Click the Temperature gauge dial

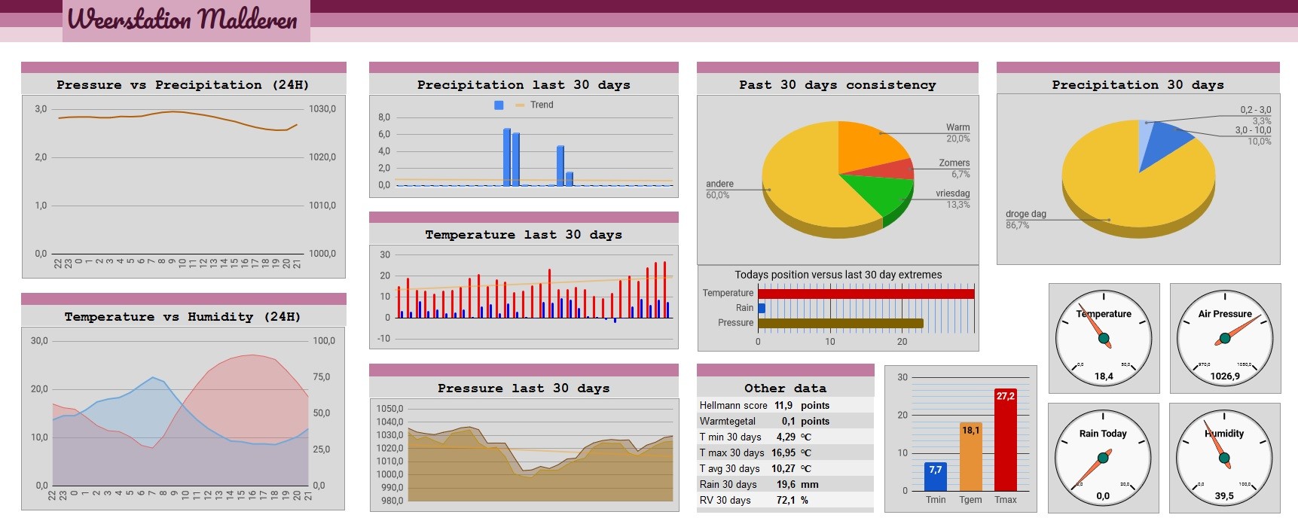(x=1104, y=338)
